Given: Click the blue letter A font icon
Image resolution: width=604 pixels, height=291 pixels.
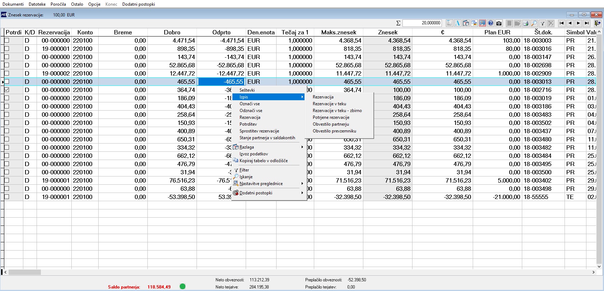Looking at the screenshot, I should tap(458, 23).
